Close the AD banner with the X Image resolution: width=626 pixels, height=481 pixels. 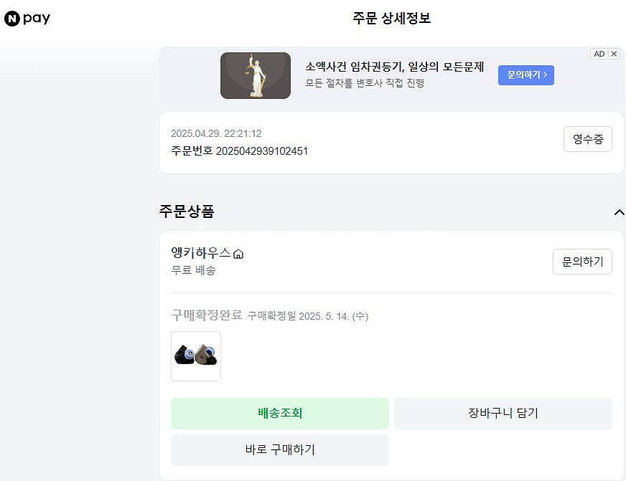point(614,54)
